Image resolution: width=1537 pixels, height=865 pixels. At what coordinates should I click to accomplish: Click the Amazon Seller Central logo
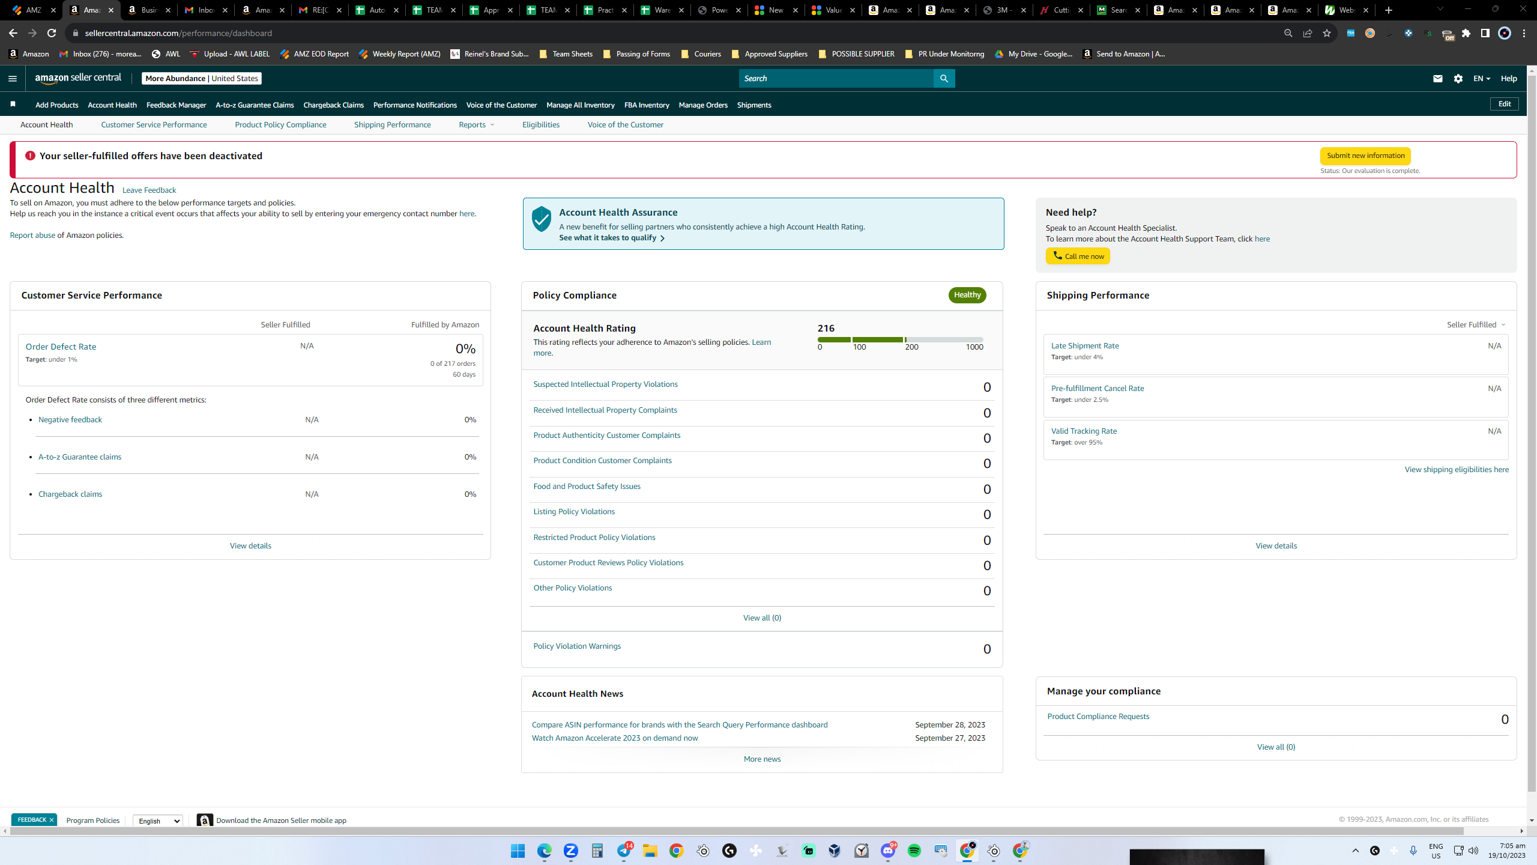pos(78,78)
